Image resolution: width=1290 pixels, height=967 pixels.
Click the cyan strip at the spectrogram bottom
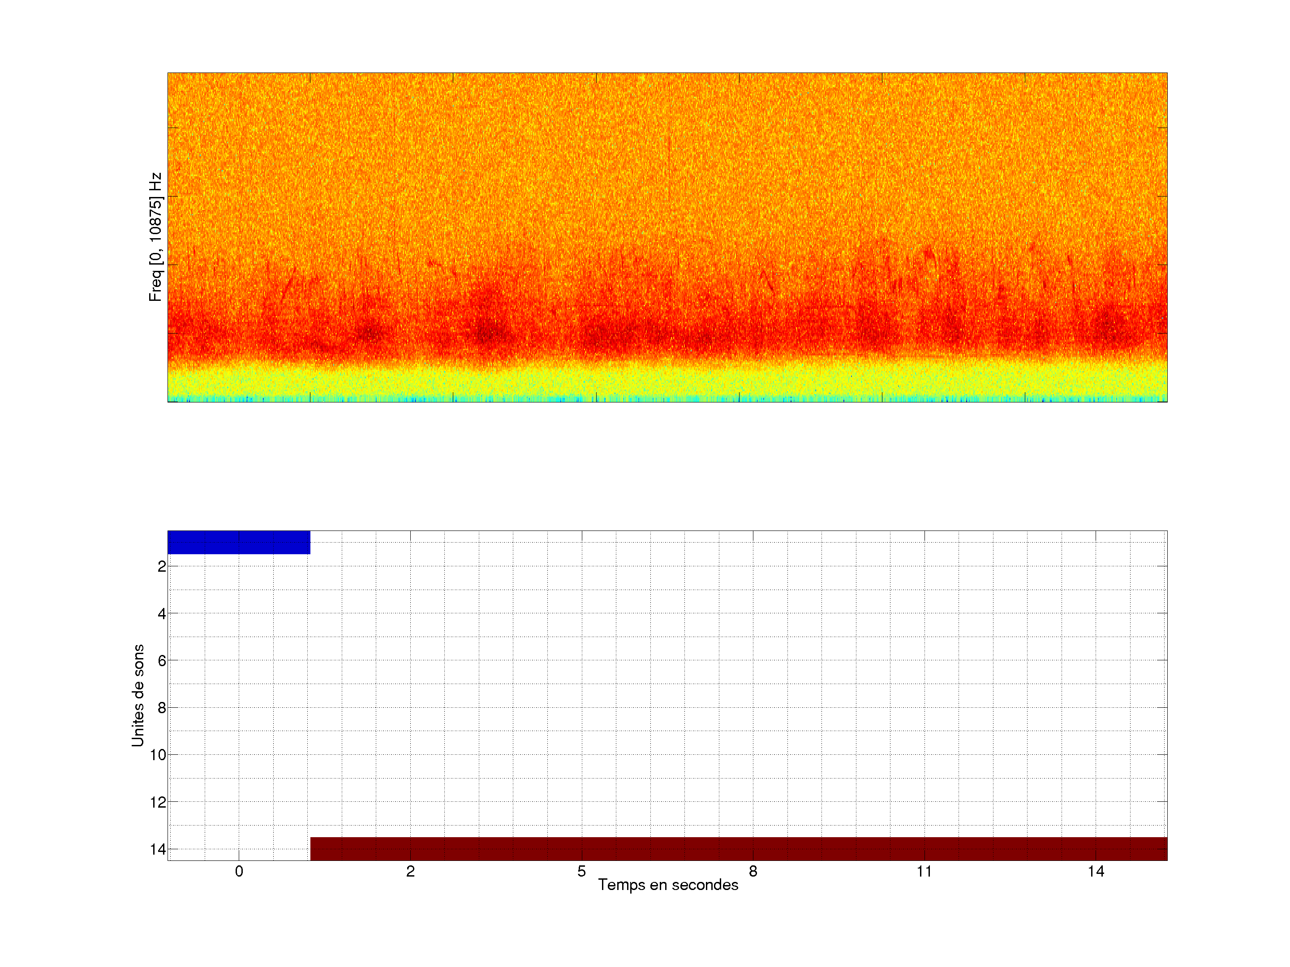pos(667,400)
